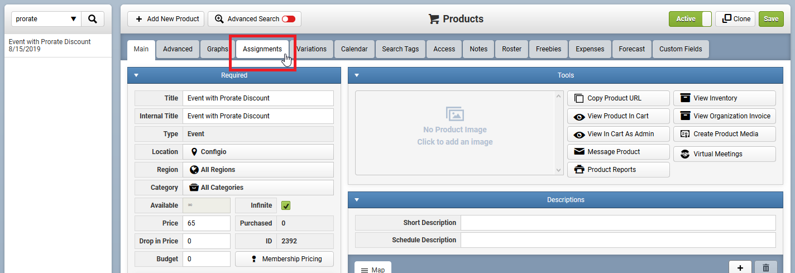Collapse the Required panel triangle

pos(136,75)
